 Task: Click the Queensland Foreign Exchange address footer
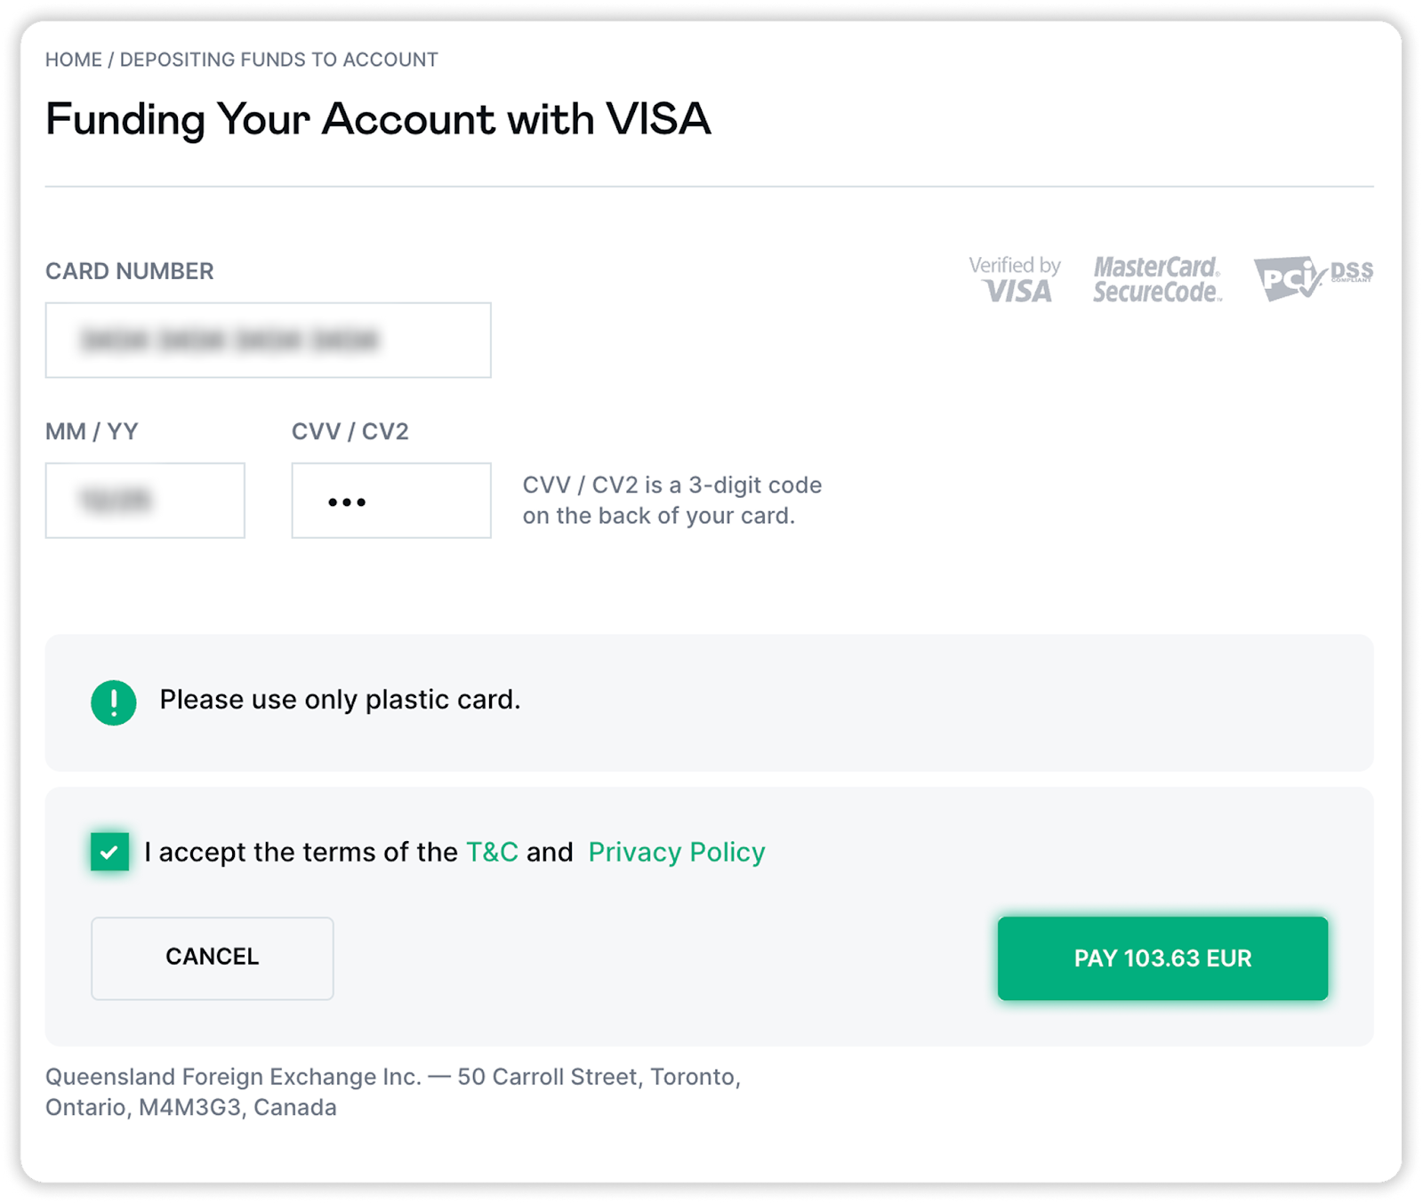tap(393, 1092)
